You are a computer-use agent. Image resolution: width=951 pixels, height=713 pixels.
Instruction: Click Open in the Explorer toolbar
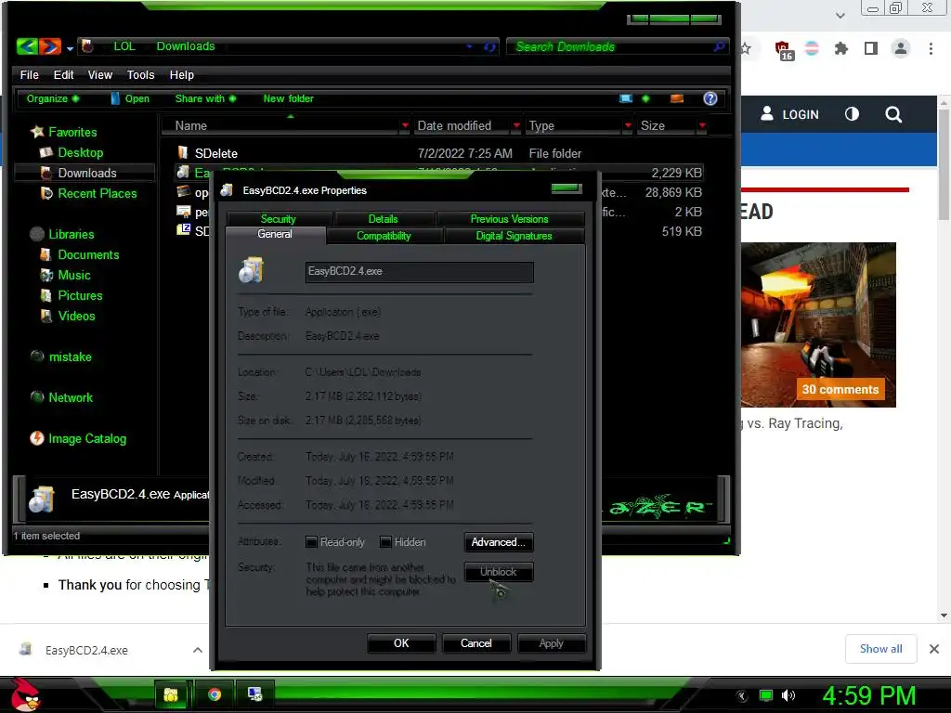pyautogui.click(x=130, y=98)
